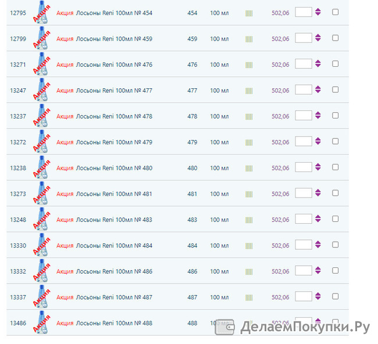Click stock level bars icon for № 454

click(249, 13)
